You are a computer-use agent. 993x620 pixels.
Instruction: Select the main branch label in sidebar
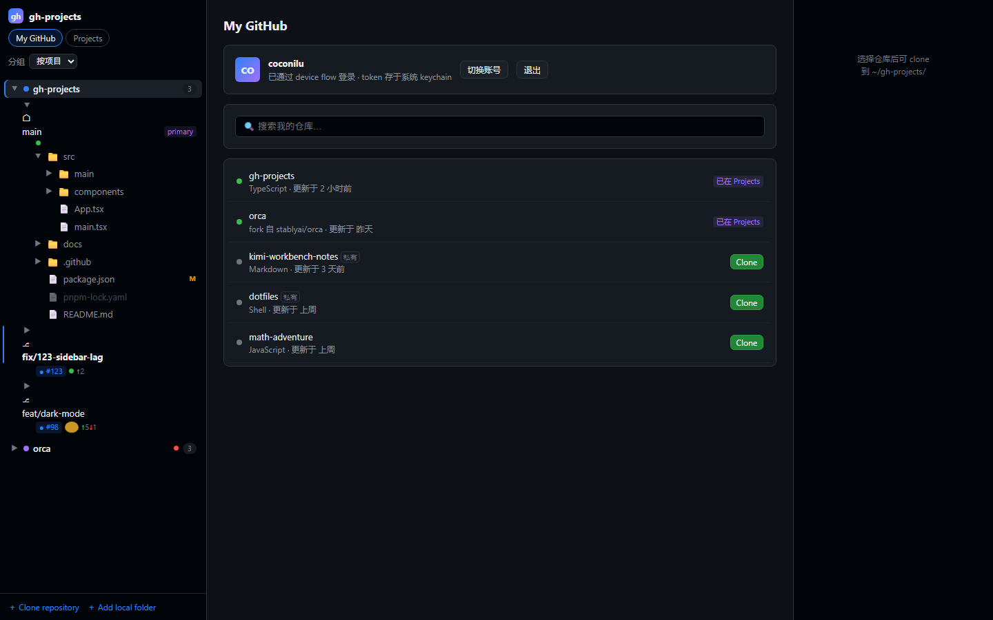tap(32, 132)
